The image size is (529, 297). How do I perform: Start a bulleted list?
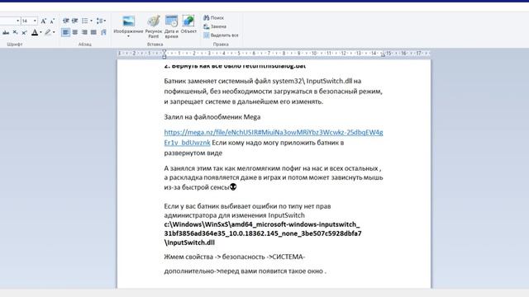pyautogui.click(x=84, y=21)
